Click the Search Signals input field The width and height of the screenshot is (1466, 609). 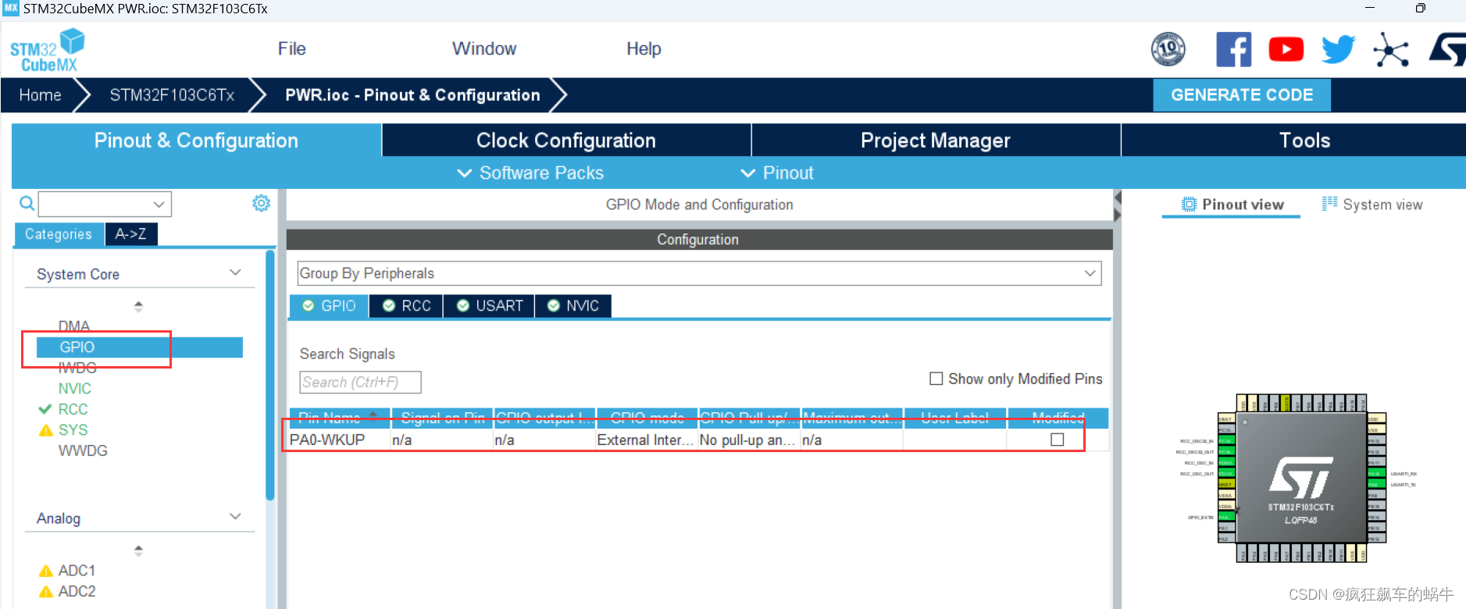[360, 383]
